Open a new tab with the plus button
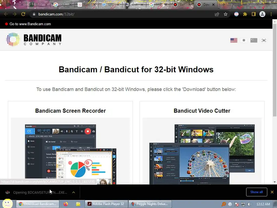 223,5
